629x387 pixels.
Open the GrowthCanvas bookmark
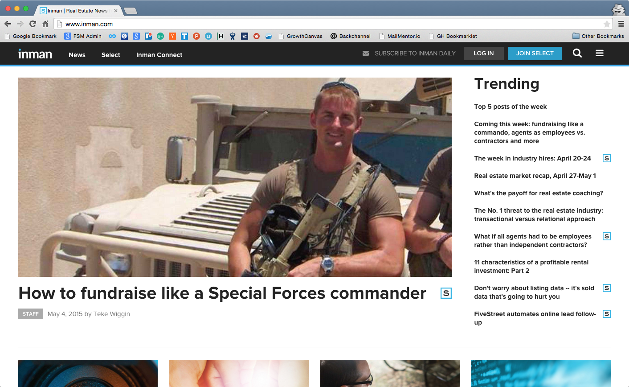click(301, 36)
